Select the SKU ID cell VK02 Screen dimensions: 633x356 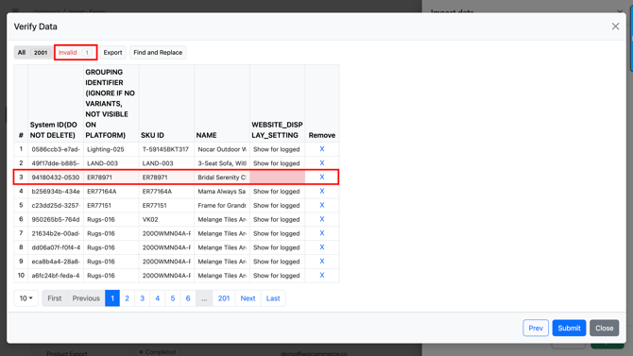[x=166, y=220]
